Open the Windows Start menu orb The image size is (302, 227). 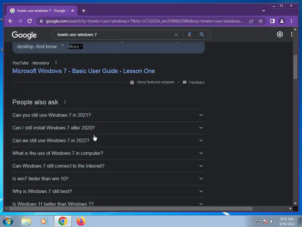tap(8, 221)
